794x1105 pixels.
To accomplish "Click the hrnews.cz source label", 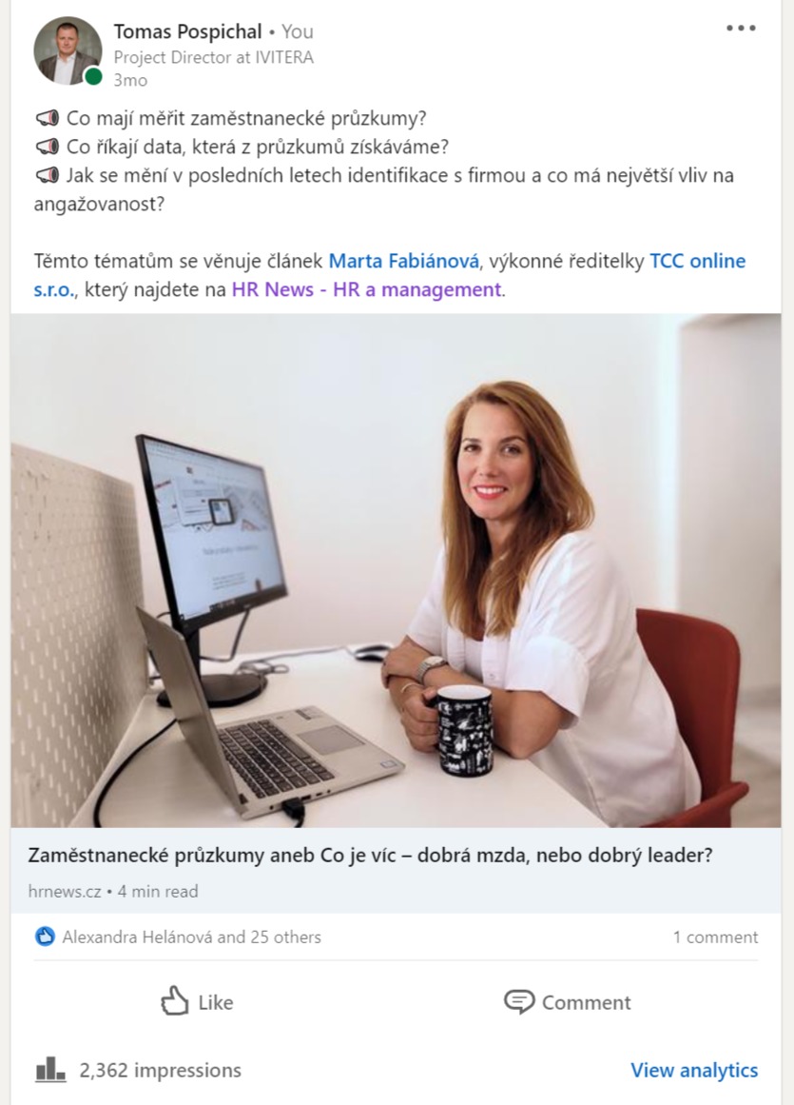I will click(x=65, y=892).
